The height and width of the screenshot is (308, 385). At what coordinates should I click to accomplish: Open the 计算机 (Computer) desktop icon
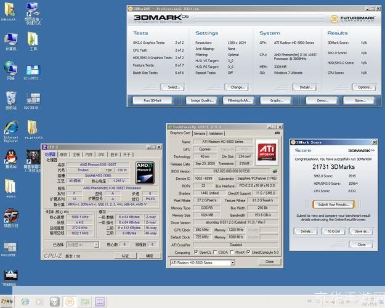(x=11, y=41)
